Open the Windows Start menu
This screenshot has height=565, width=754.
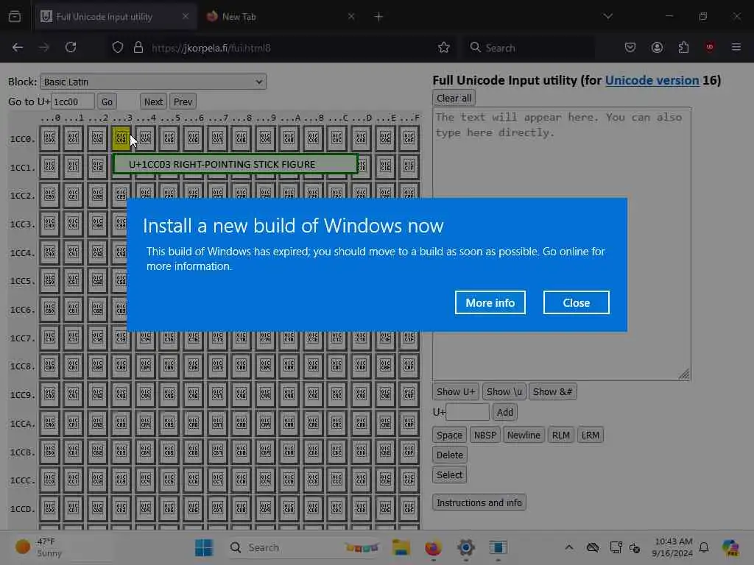tap(204, 547)
